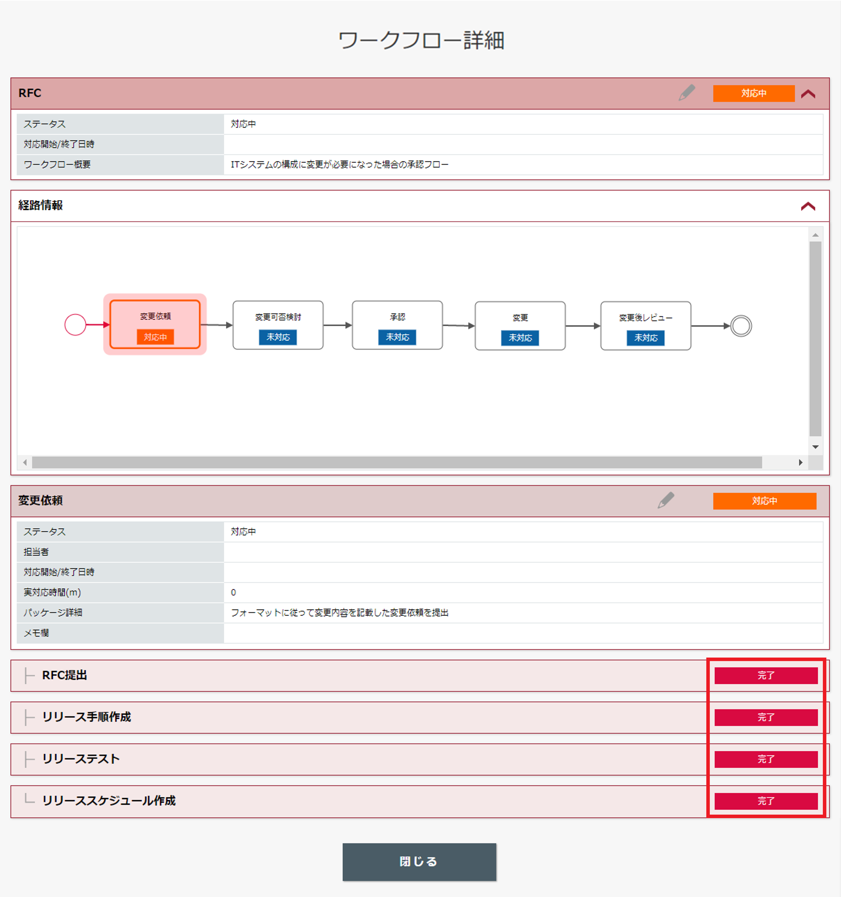Screen dimensions: 841x897
Task: Click the orange 対応中 status button in RFC header
Action: (x=753, y=93)
